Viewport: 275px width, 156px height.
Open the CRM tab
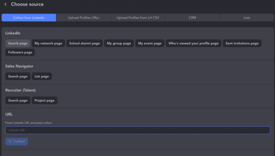(x=192, y=18)
